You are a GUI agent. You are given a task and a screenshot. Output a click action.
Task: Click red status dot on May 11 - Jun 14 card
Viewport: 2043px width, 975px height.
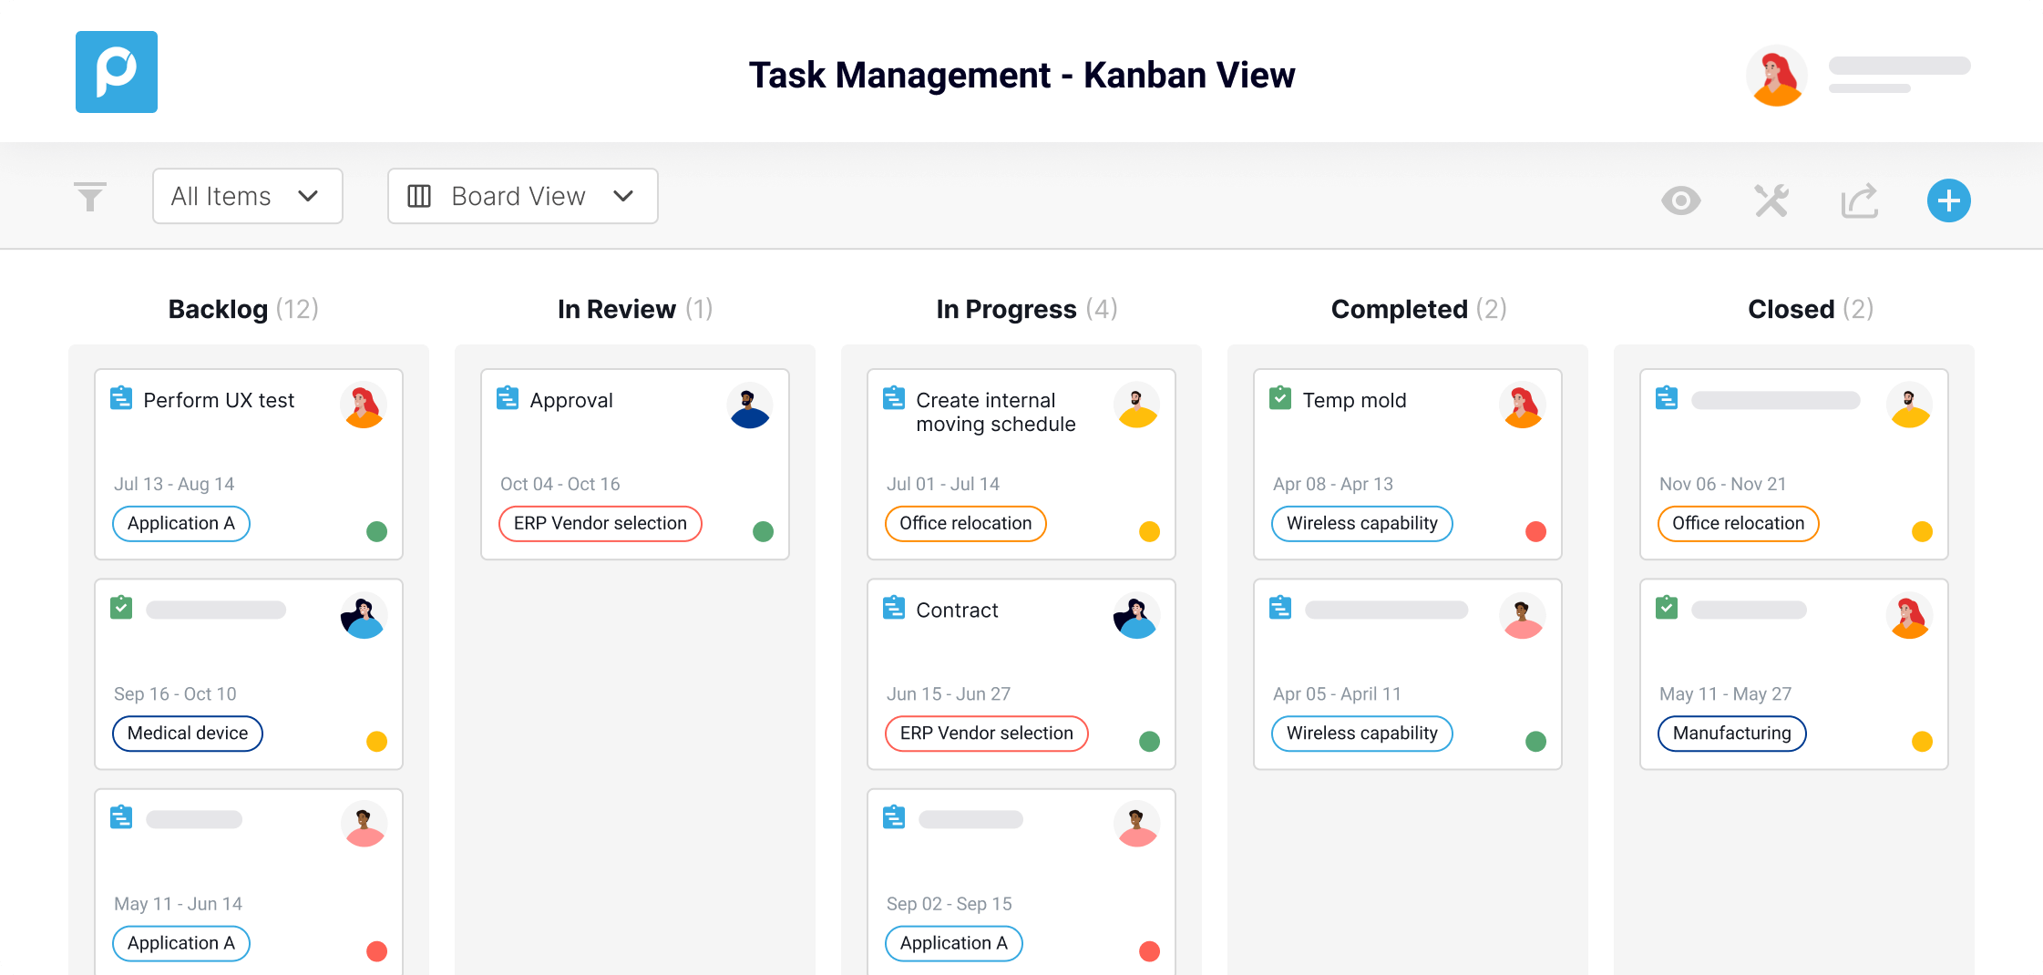point(376,951)
